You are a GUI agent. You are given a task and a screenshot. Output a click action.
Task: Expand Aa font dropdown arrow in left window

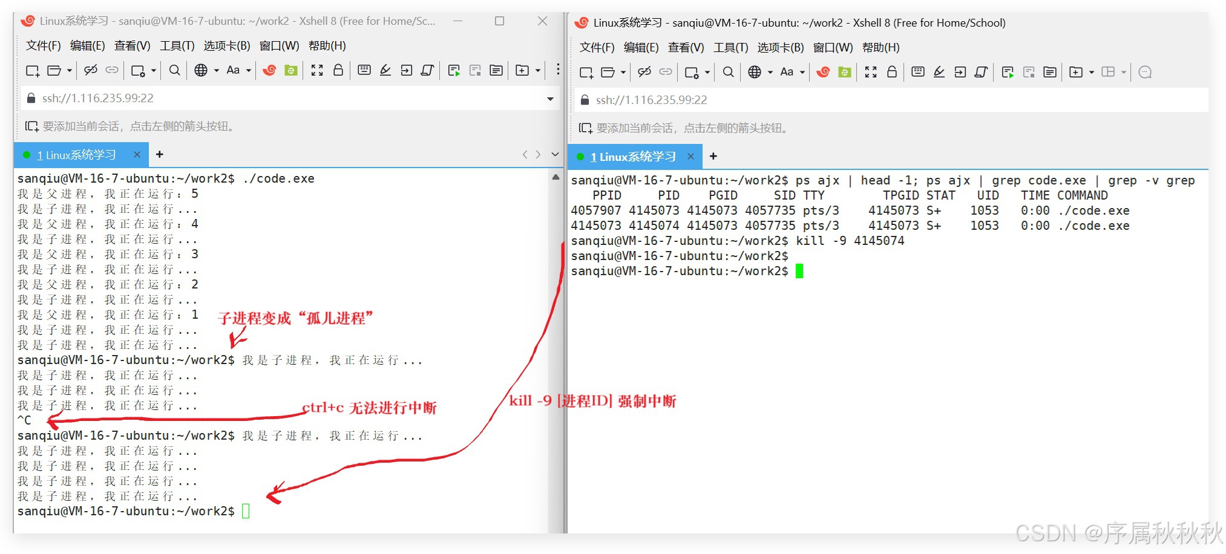tap(248, 71)
